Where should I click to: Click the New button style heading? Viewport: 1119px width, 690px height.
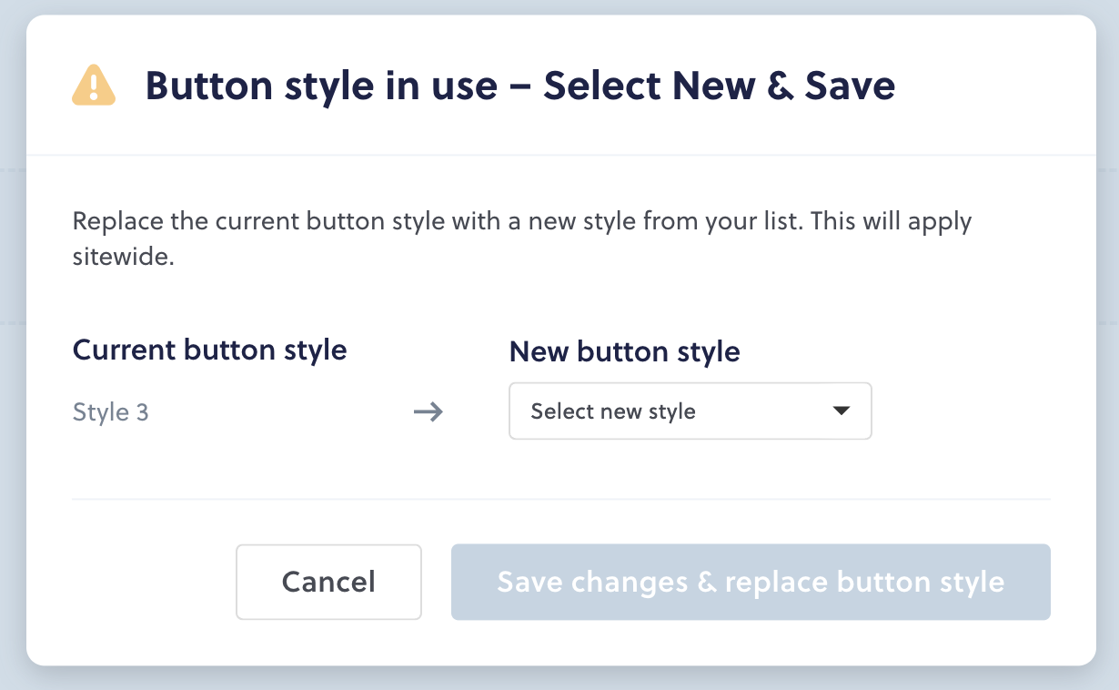624,351
